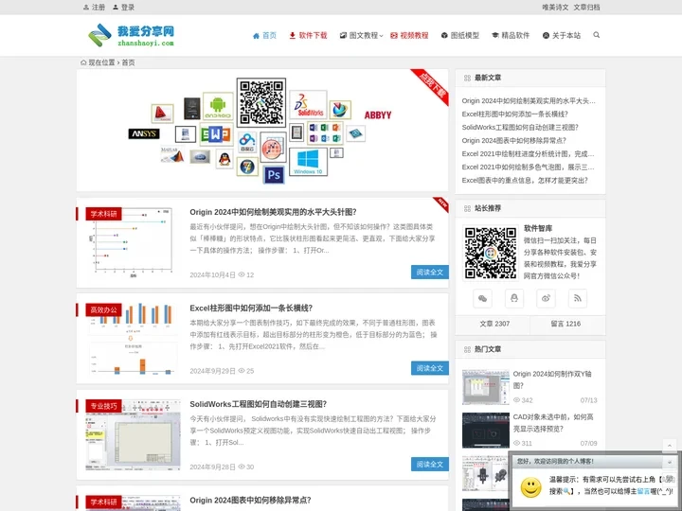Click the ABBYY logo in banner

click(x=378, y=115)
